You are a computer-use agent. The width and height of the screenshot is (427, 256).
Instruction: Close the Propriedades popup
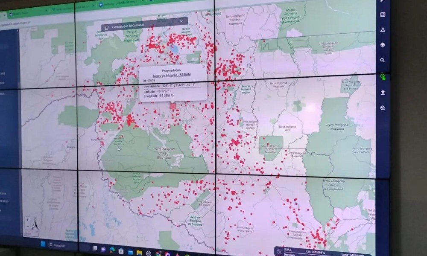point(204,67)
